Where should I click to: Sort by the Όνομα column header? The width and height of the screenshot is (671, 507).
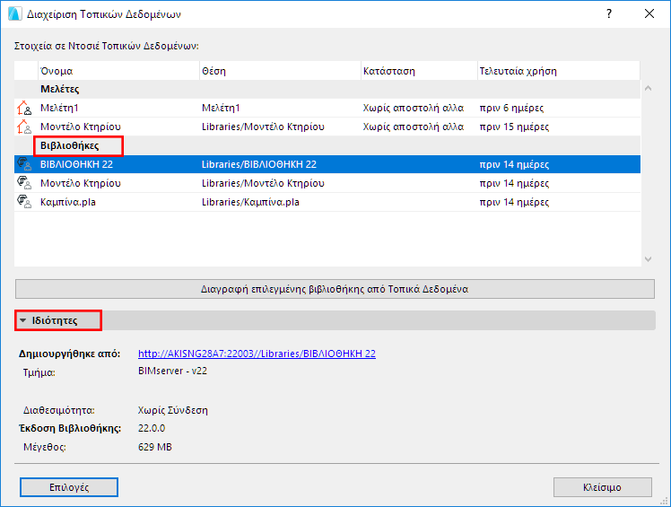(118, 71)
